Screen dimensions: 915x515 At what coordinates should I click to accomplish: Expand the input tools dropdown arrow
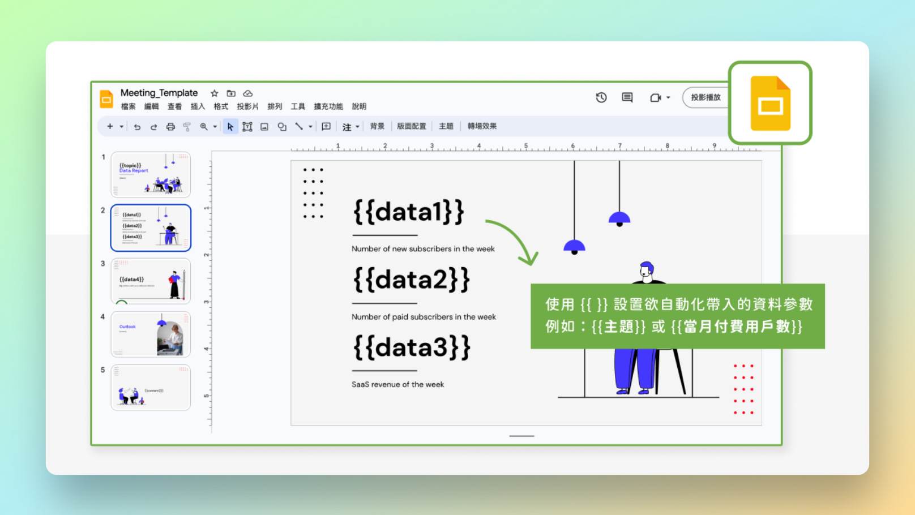click(357, 127)
